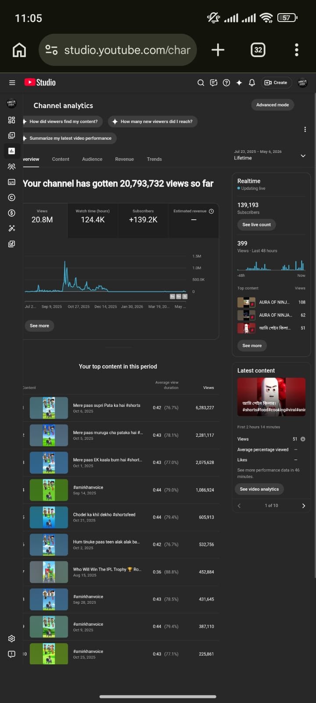Select the Analytics sidebar icon
316x703 pixels.
pyautogui.click(x=12, y=151)
